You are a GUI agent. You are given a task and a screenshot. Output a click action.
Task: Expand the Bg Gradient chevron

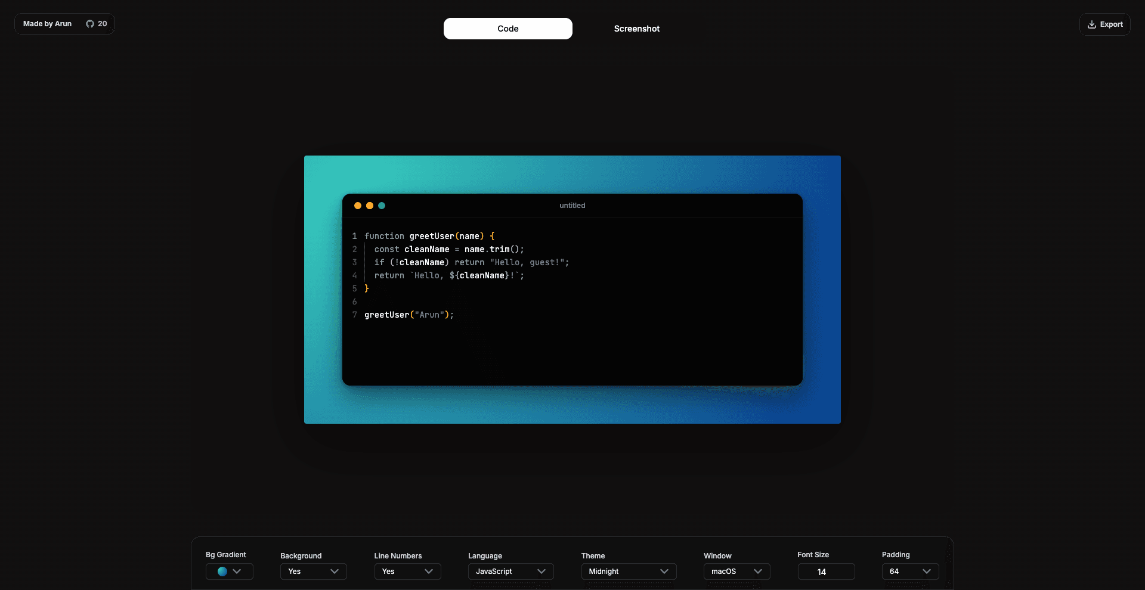click(237, 572)
